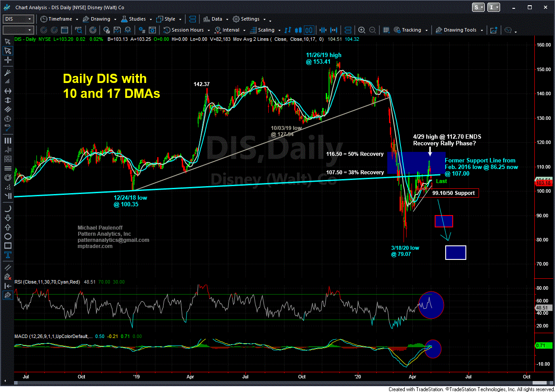Click the 160.00 price axis label
Viewport: 555px width, 392px height.
coord(544,45)
